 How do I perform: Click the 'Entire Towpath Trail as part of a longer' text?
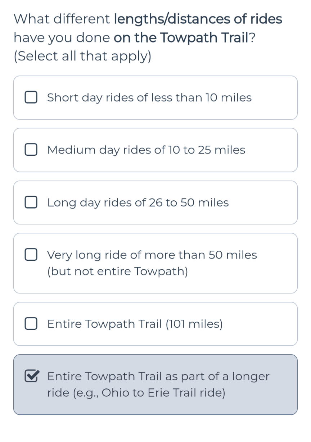158,377
